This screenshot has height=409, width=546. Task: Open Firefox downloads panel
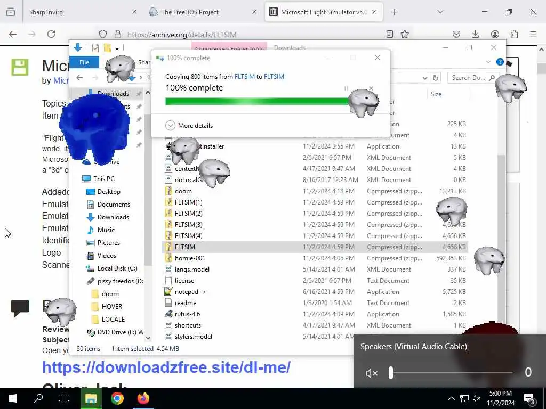point(475,34)
